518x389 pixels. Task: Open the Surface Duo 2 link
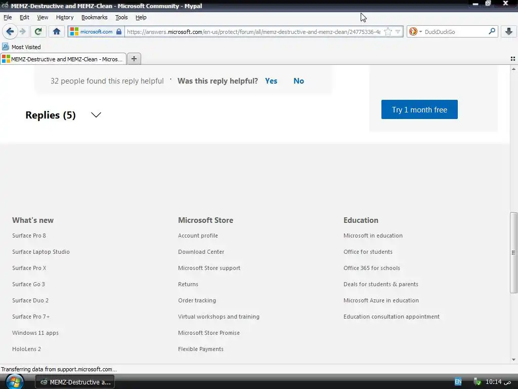(x=30, y=300)
